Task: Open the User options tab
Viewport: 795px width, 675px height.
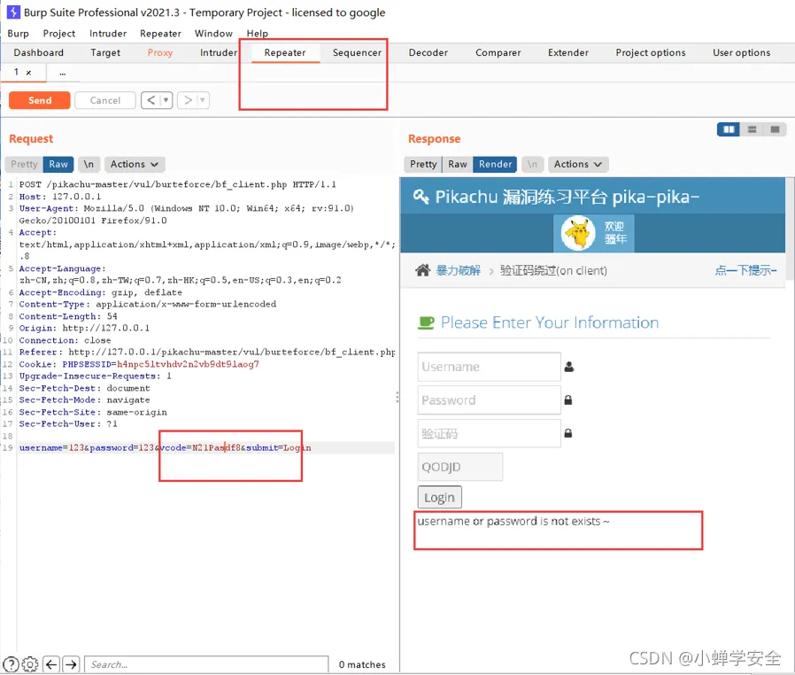Action: 741,53
